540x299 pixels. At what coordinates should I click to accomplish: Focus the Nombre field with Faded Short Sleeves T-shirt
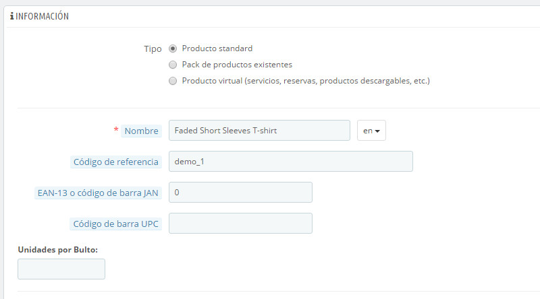click(259, 131)
